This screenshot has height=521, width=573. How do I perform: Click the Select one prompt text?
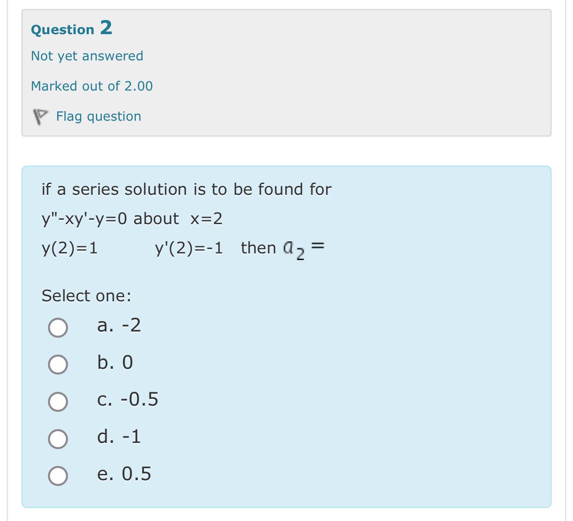coord(86,295)
